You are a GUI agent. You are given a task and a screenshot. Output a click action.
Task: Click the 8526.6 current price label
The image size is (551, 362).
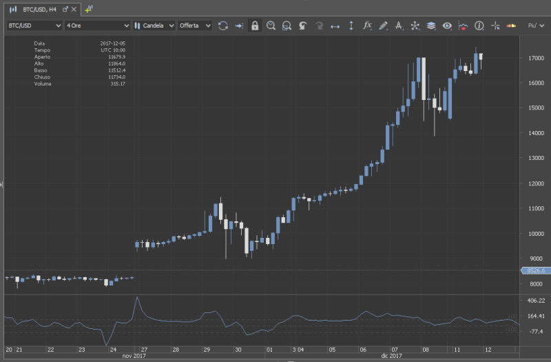click(534, 271)
